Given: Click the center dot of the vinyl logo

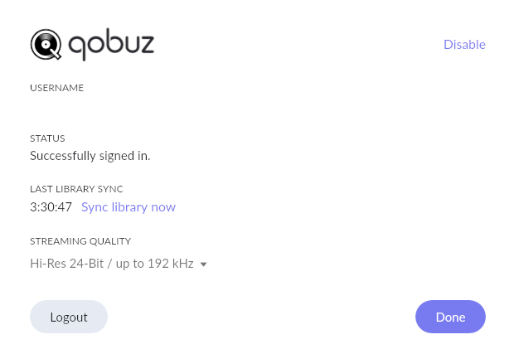Looking at the screenshot, I should click(x=46, y=44).
